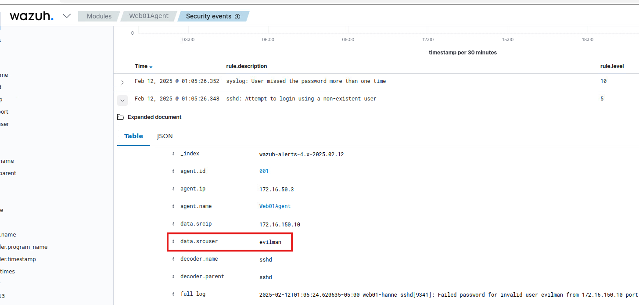Image resolution: width=639 pixels, height=305 pixels.
Task: Expand the password missed syslog event row
Action: click(x=122, y=82)
